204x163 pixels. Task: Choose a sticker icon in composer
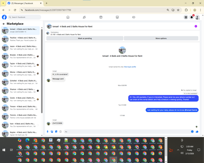point(56,132)
